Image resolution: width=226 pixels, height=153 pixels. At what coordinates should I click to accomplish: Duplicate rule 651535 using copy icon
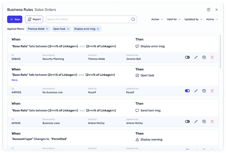(x=204, y=121)
